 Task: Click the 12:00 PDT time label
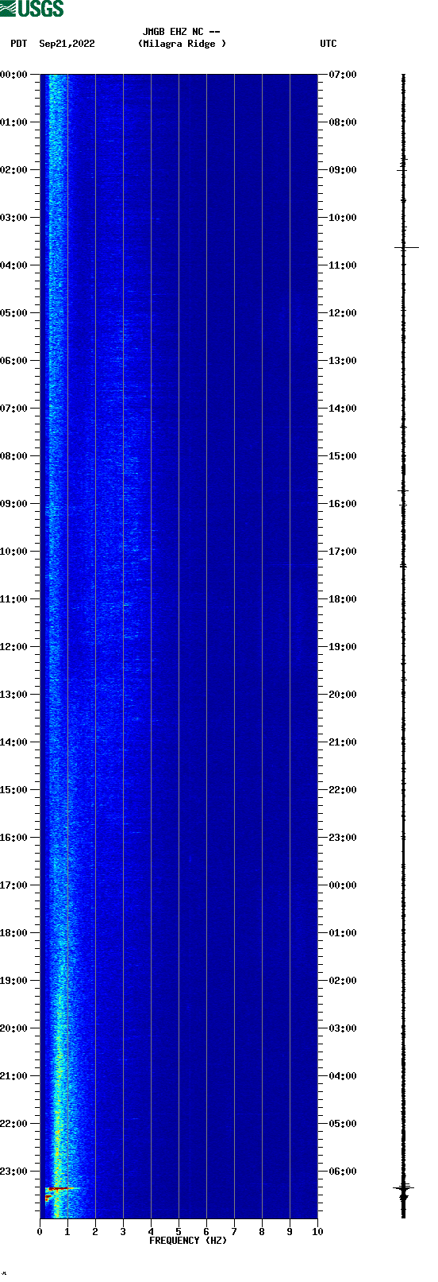(13, 647)
